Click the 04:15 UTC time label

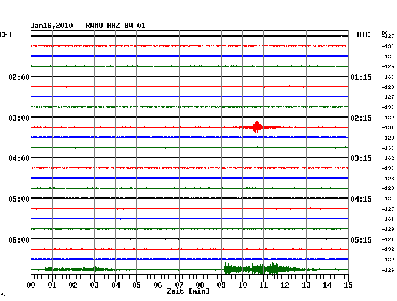(x=361, y=199)
